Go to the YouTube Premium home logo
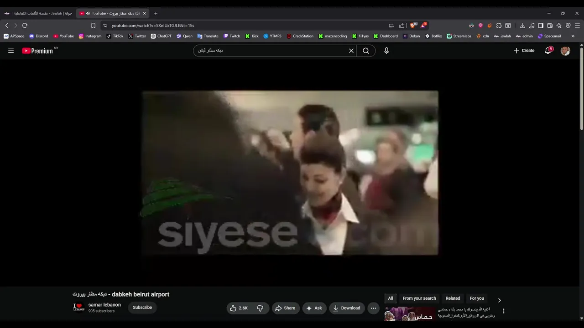The height and width of the screenshot is (328, 584). pyautogui.click(x=38, y=51)
